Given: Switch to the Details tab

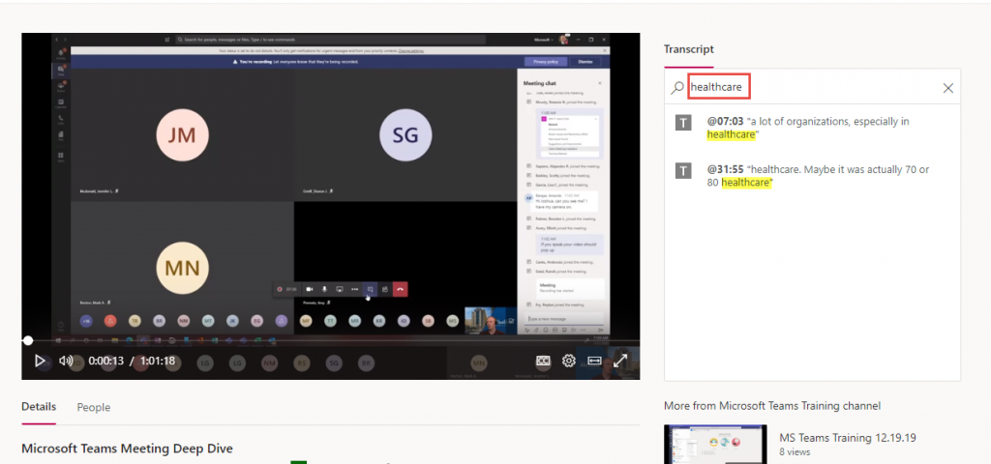Looking at the screenshot, I should click(39, 407).
